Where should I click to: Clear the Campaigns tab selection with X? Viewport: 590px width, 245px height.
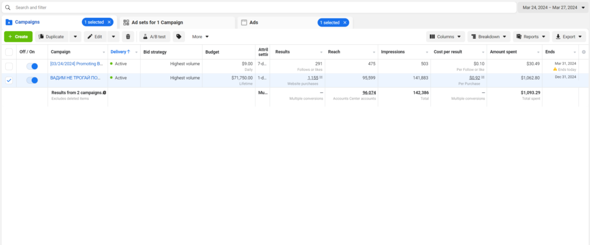(109, 22)
